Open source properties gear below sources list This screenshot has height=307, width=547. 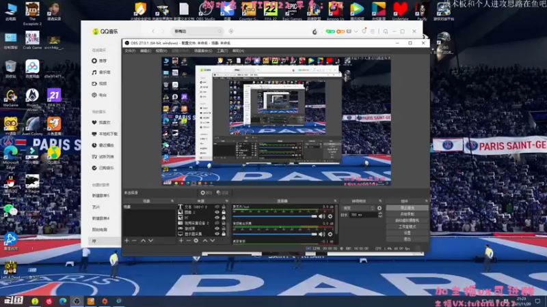[196, 241]
